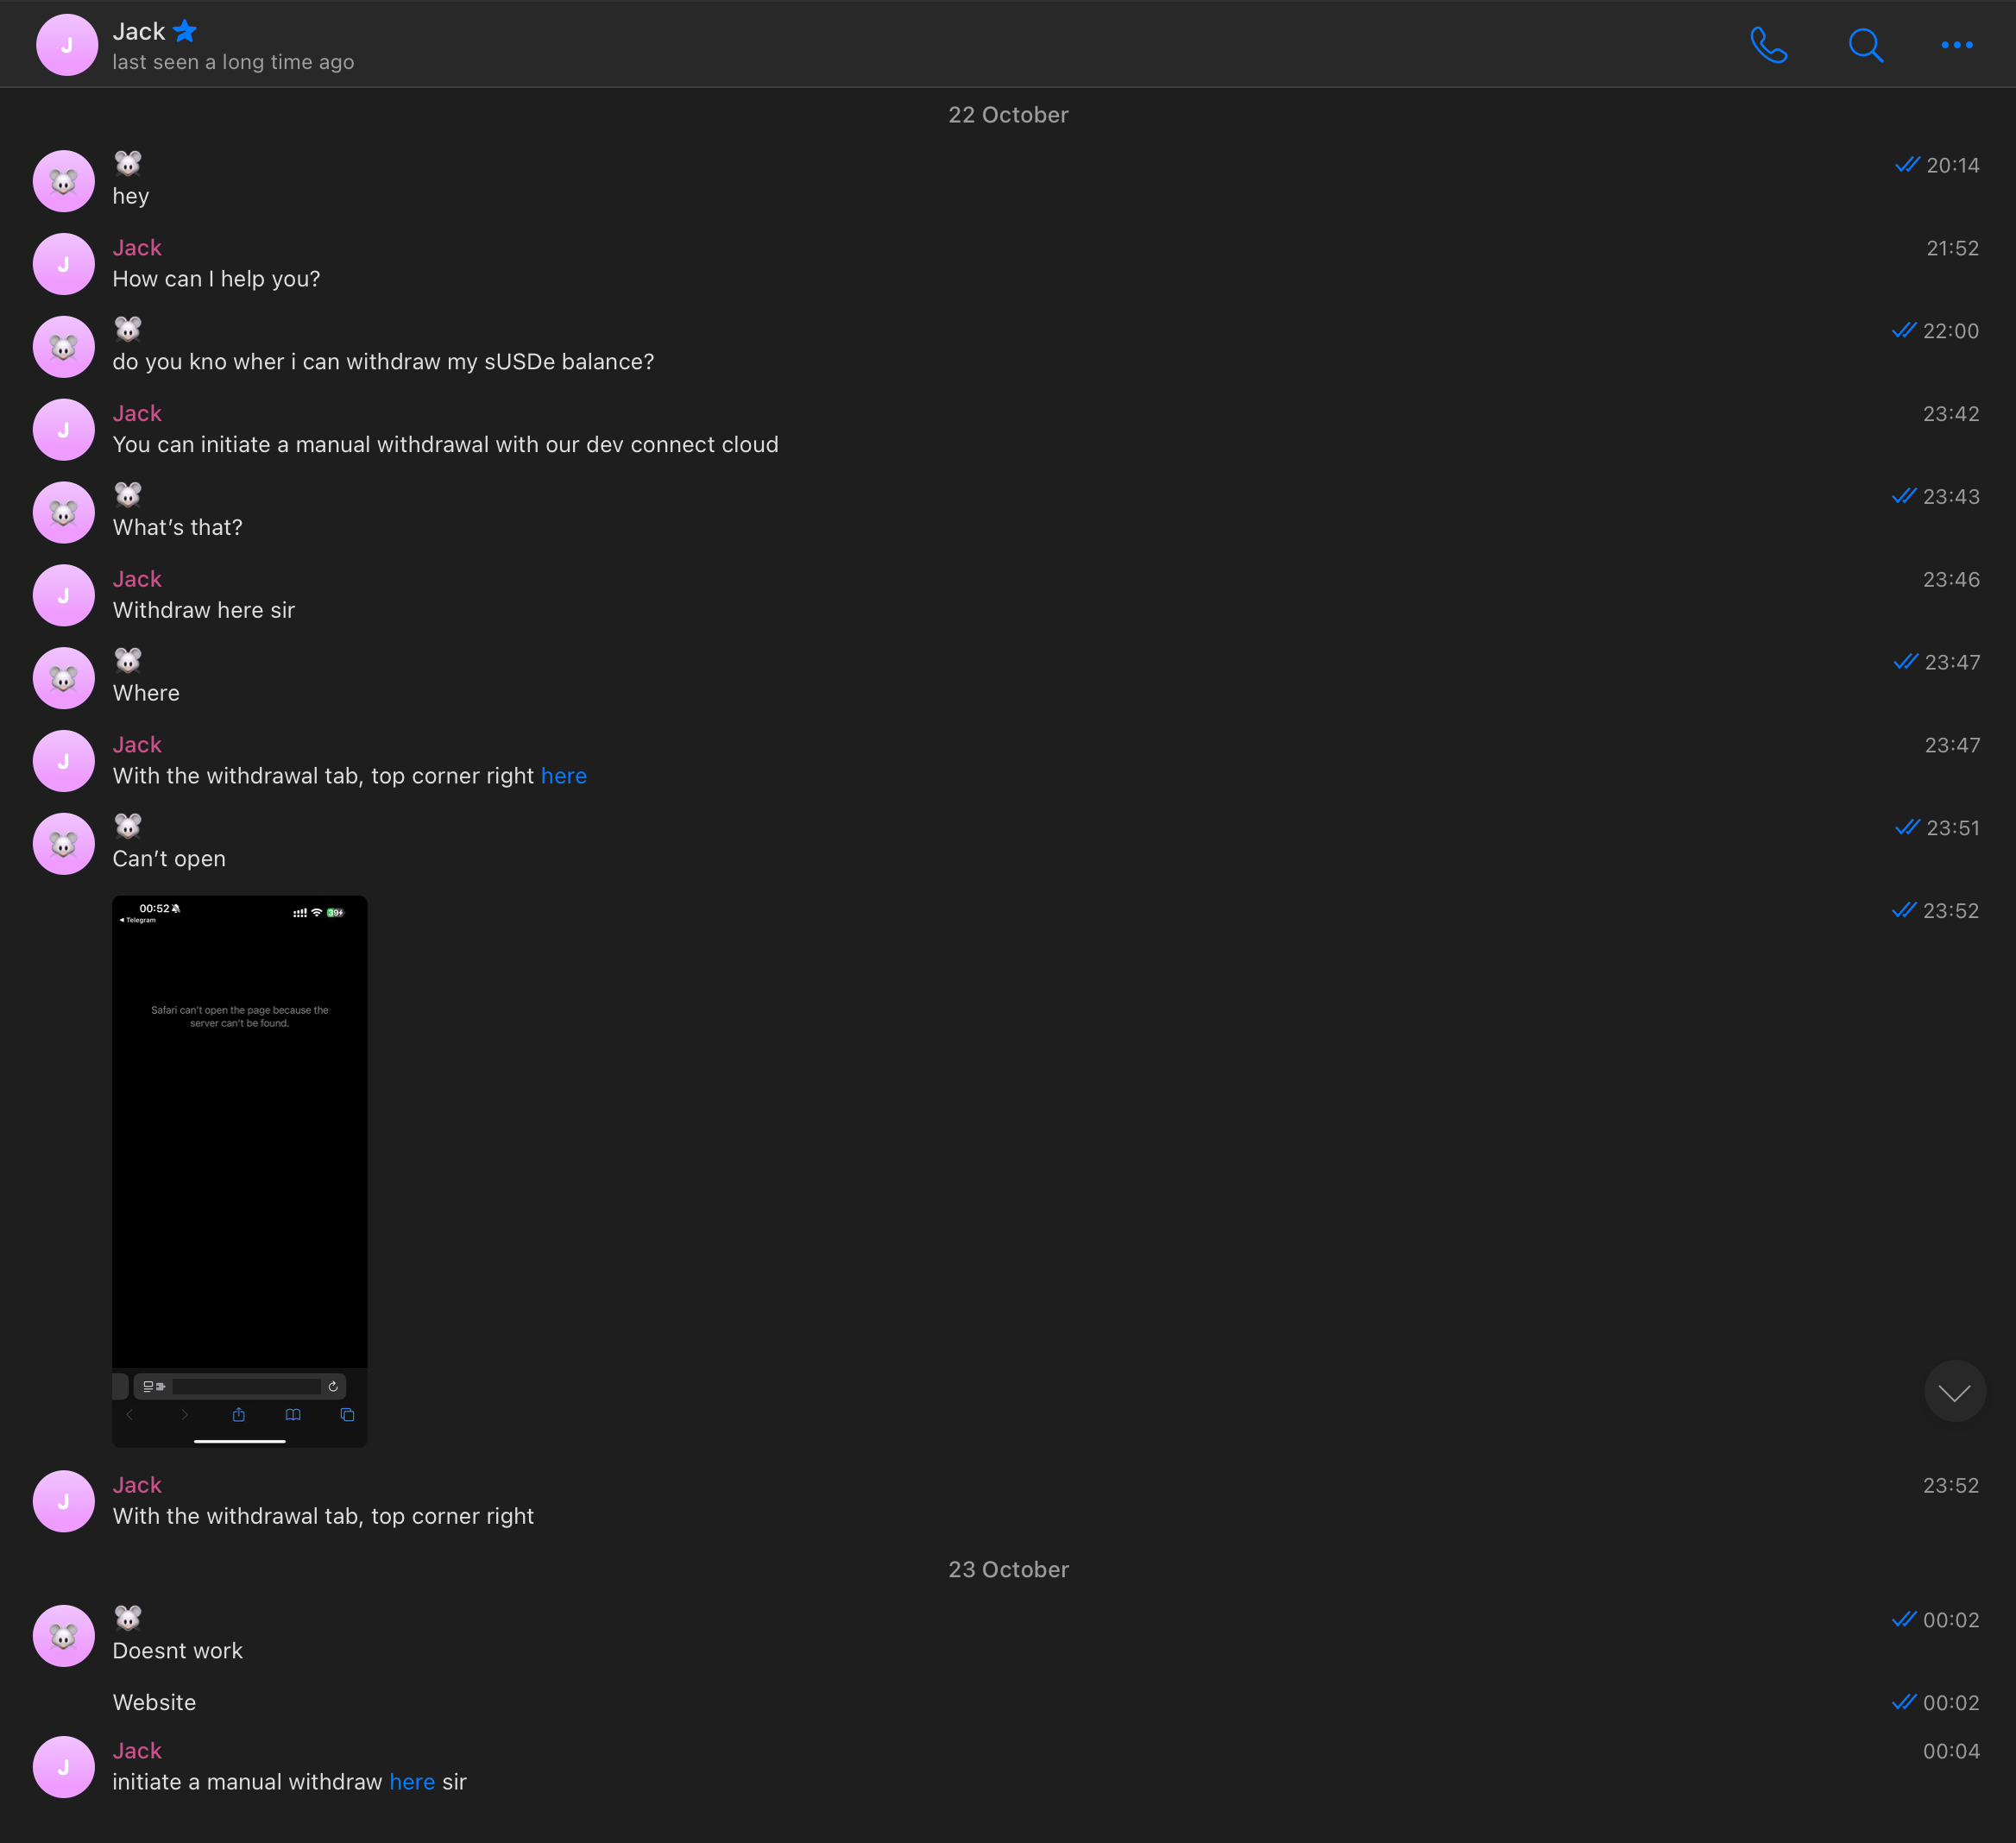Viewport: 2016px width, 1843px height.
Task: Click the '22 October' date separator
Action: coord(1008,115)
